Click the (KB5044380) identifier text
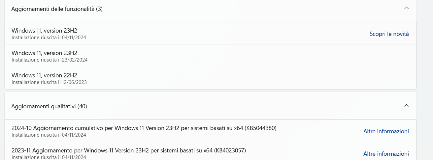The width and height of the screenshot is (433, 160). (260, 128)
